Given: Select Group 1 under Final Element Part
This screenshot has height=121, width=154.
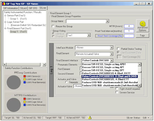Looking at the screenshot, I should [x=18, y=31].
